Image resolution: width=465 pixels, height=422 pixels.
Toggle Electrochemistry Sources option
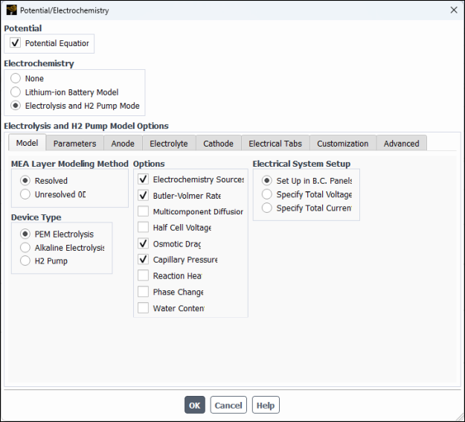[144, 179]
